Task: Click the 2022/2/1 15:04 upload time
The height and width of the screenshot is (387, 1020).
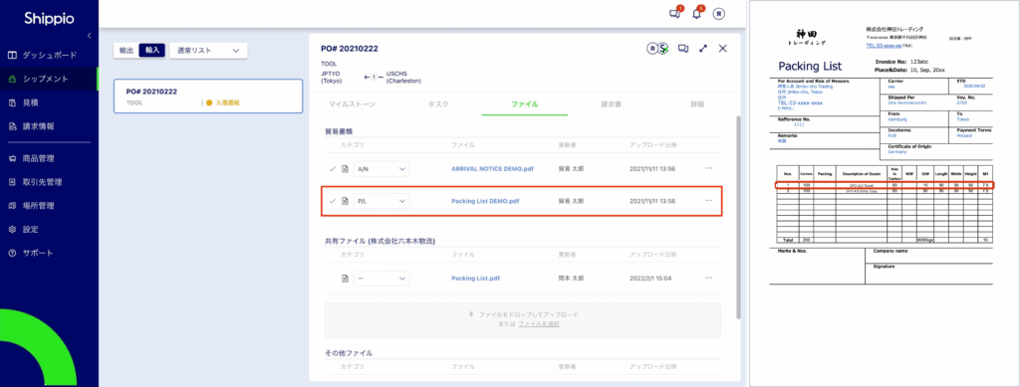Action: click(x=650, y=279)
